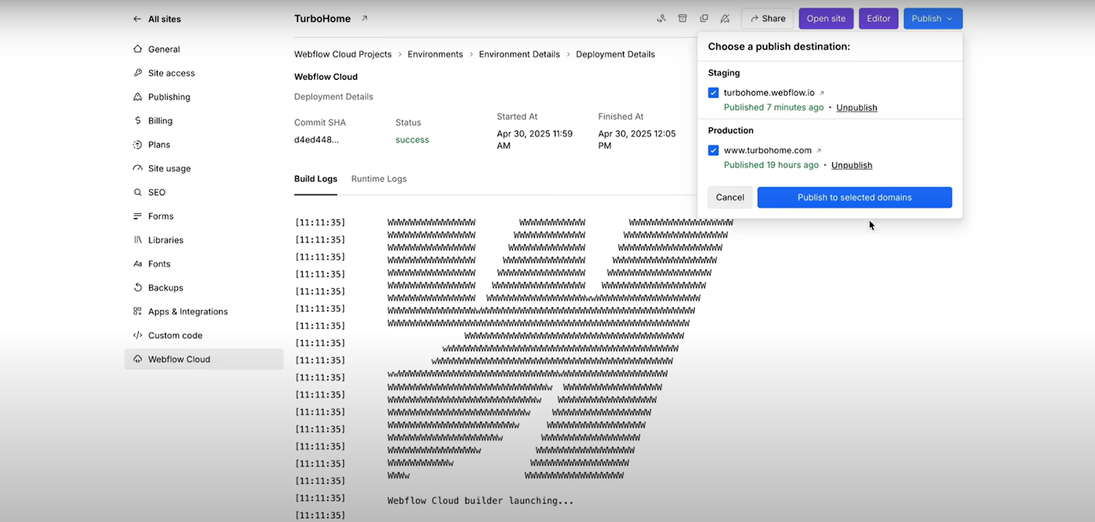1095x522 pixels.
Task: Open the General settings home icon
Action: pyautogui.click(x=138, y=49)
